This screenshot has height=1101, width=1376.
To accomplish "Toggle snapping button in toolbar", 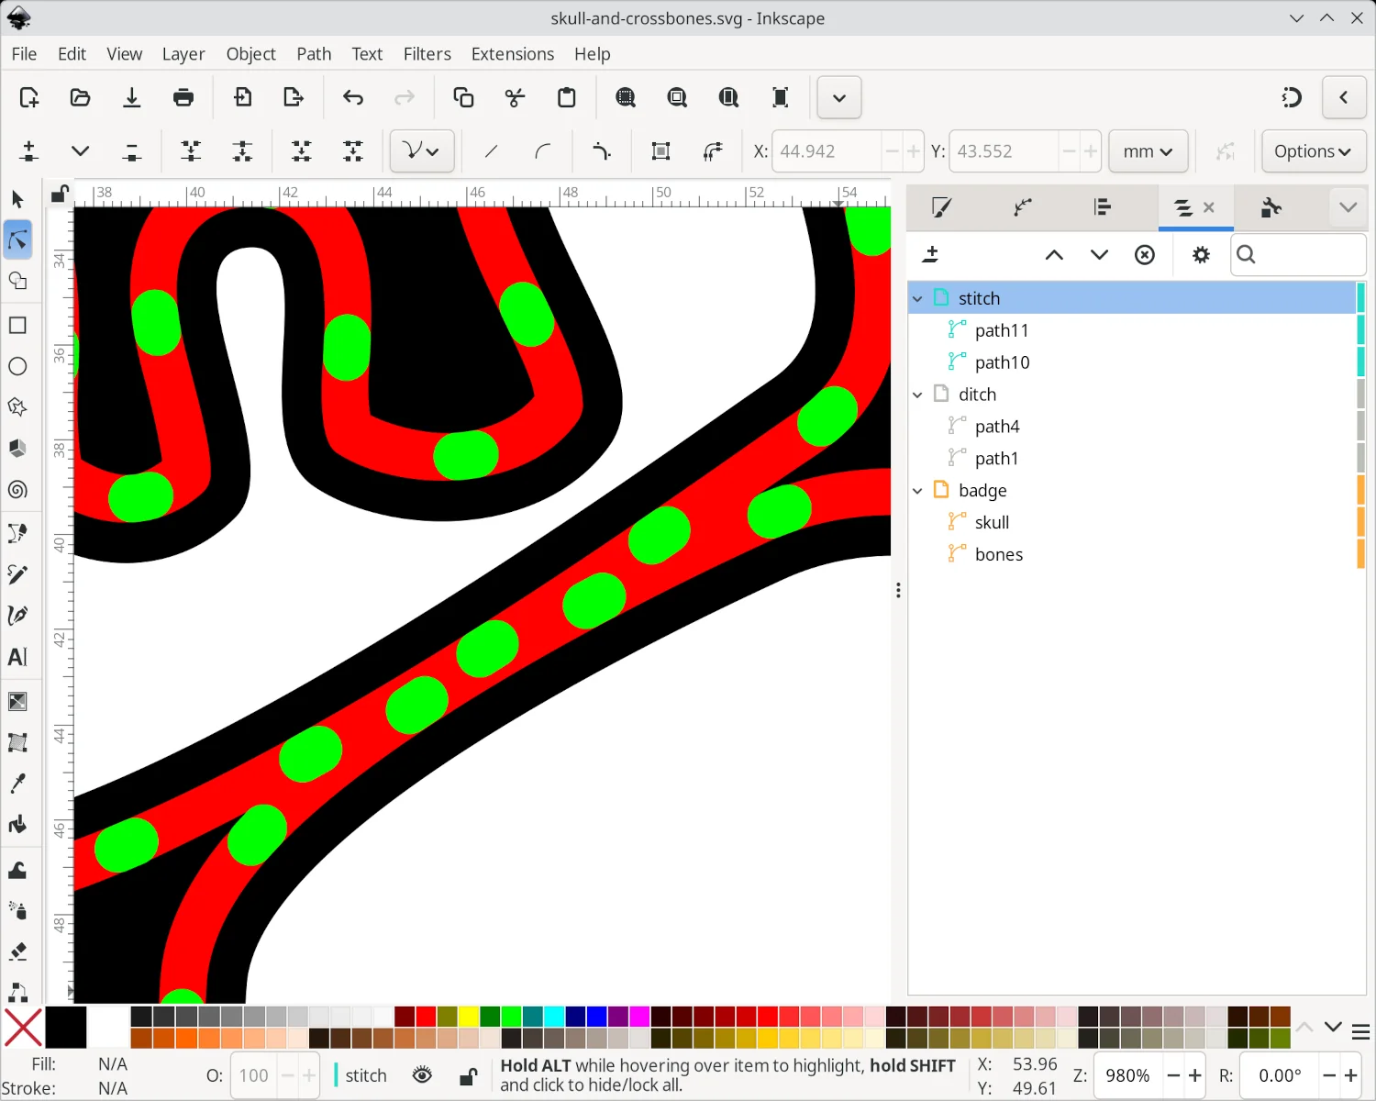I will coord(1292,97).
